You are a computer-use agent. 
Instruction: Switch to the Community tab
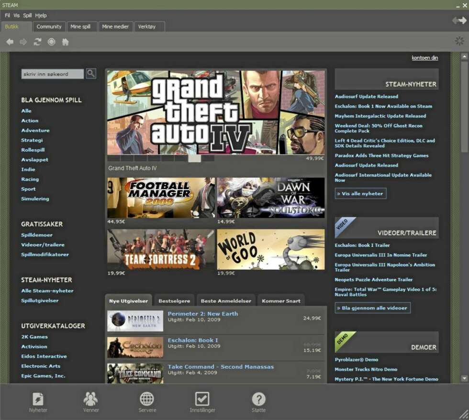(x=49, y=27)
